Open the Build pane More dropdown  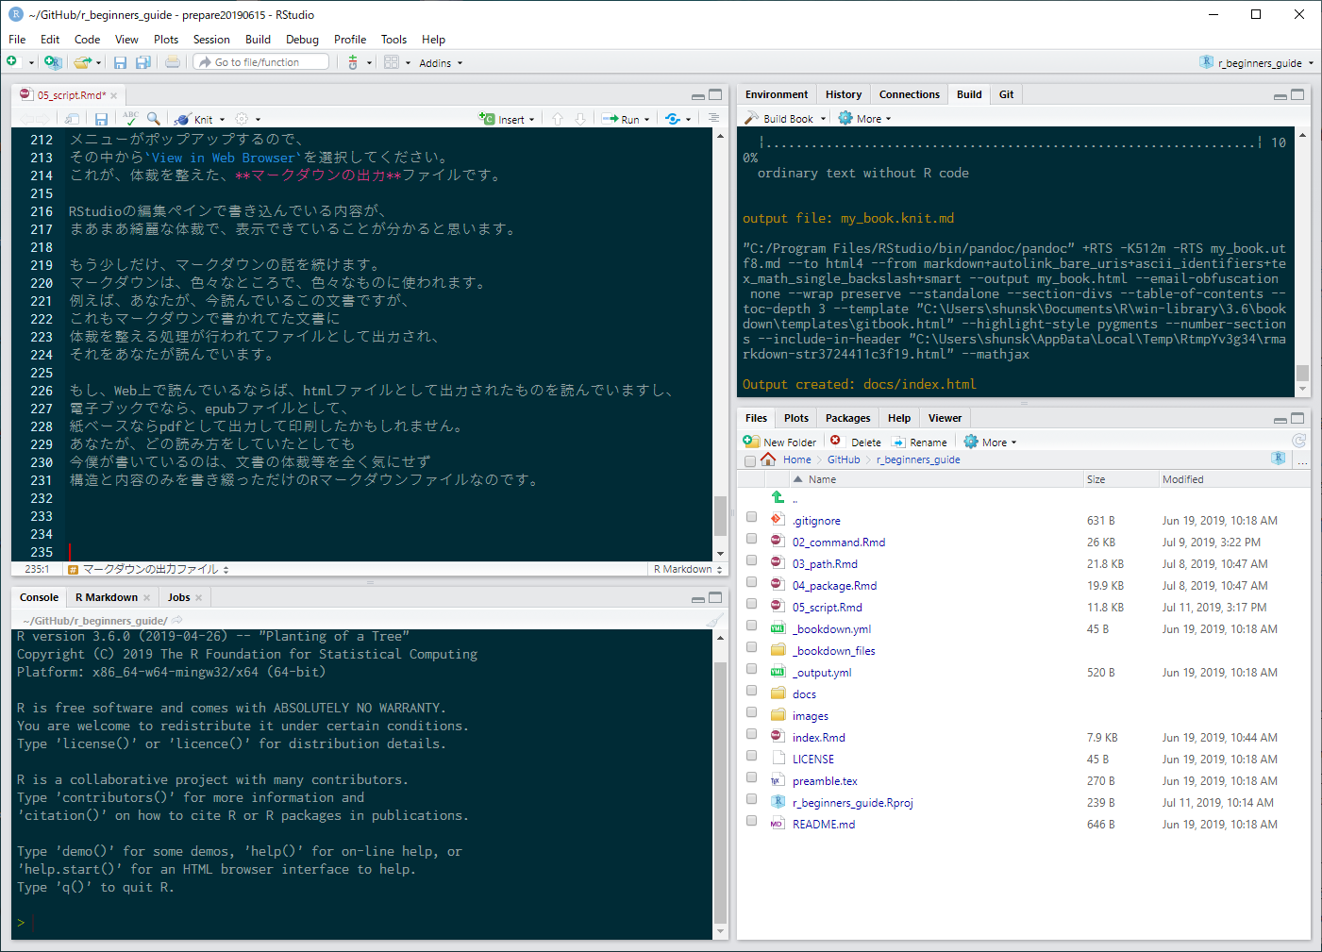point(864,119)
